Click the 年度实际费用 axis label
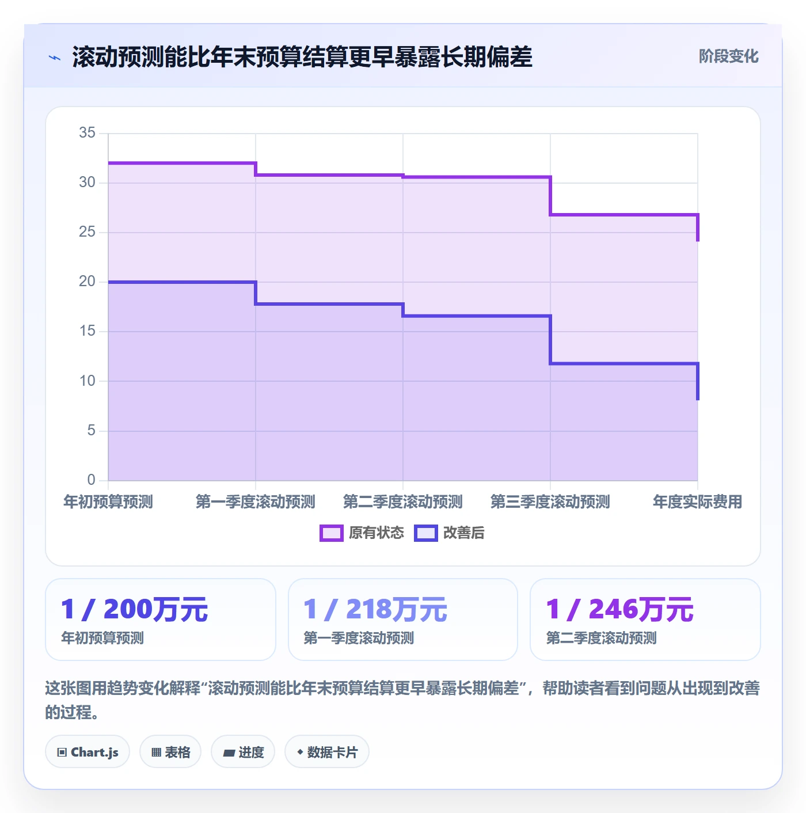 [x=698, y=502]
